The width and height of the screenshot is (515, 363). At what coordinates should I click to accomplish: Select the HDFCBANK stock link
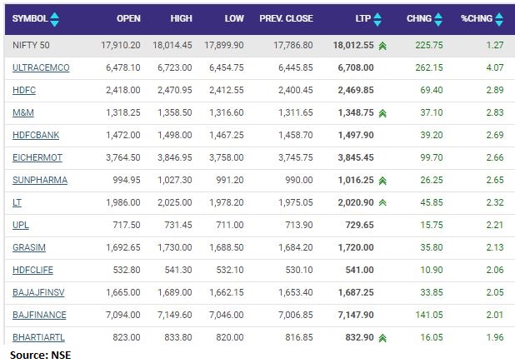pos(36,135)
